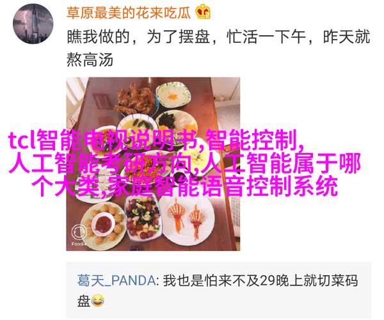Click the gray reply box area
The width and height of the screenshot is (384, 320).
click(219, 290)
